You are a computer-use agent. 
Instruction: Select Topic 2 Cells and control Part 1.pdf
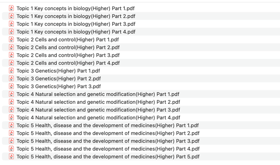(68, 40)
